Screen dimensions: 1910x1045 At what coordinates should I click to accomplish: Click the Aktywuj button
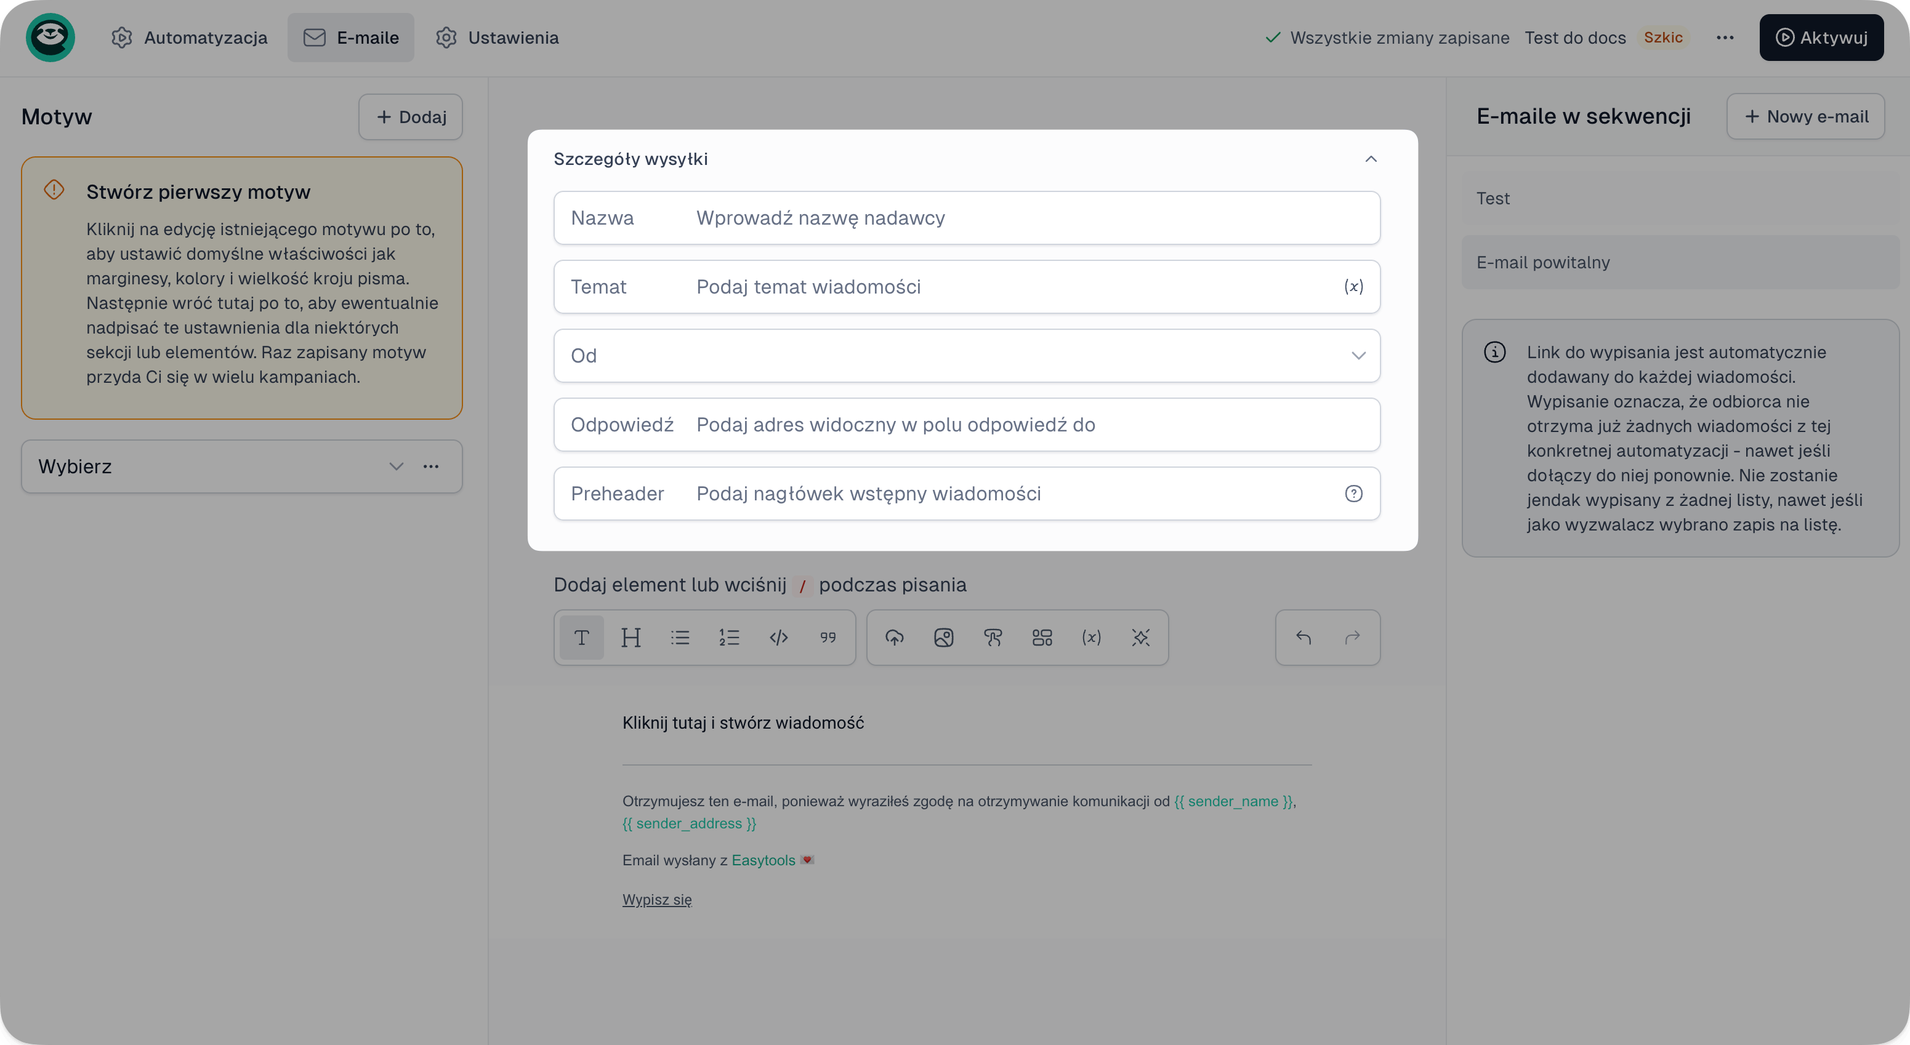point(1821,38)
